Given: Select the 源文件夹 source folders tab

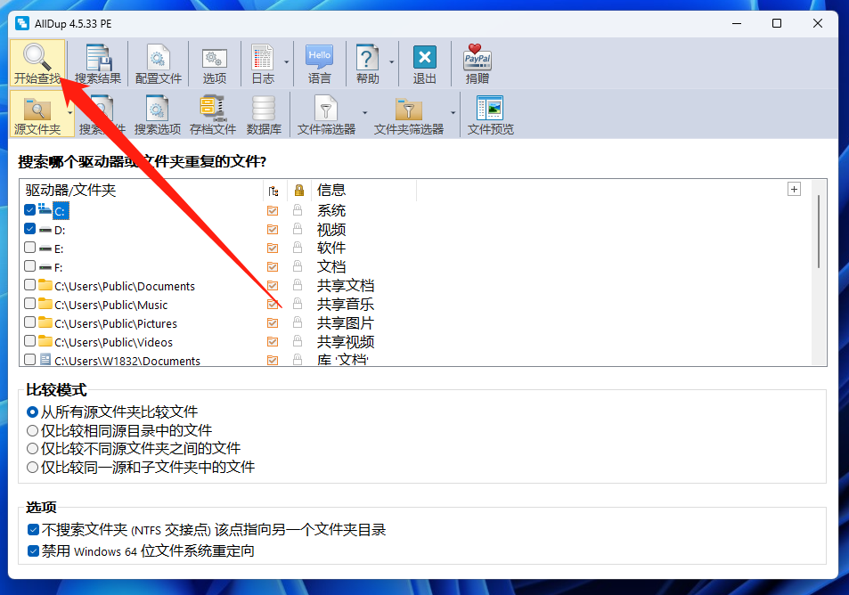Looking at the screenshot, I should tap(37, 114).
